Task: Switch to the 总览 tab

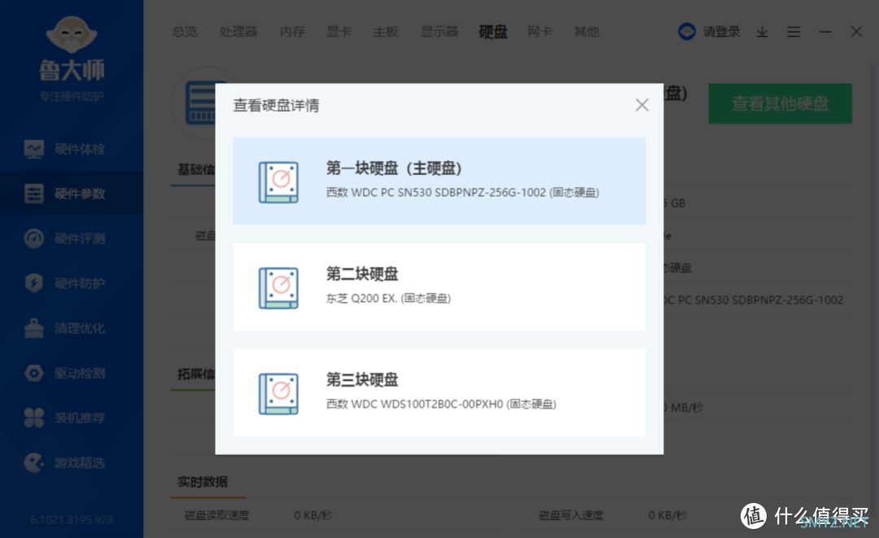Action: pyautogui.click(x=185, y=32)
